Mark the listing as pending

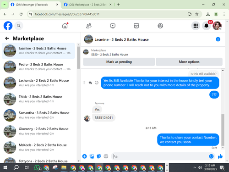pos(119,62)
